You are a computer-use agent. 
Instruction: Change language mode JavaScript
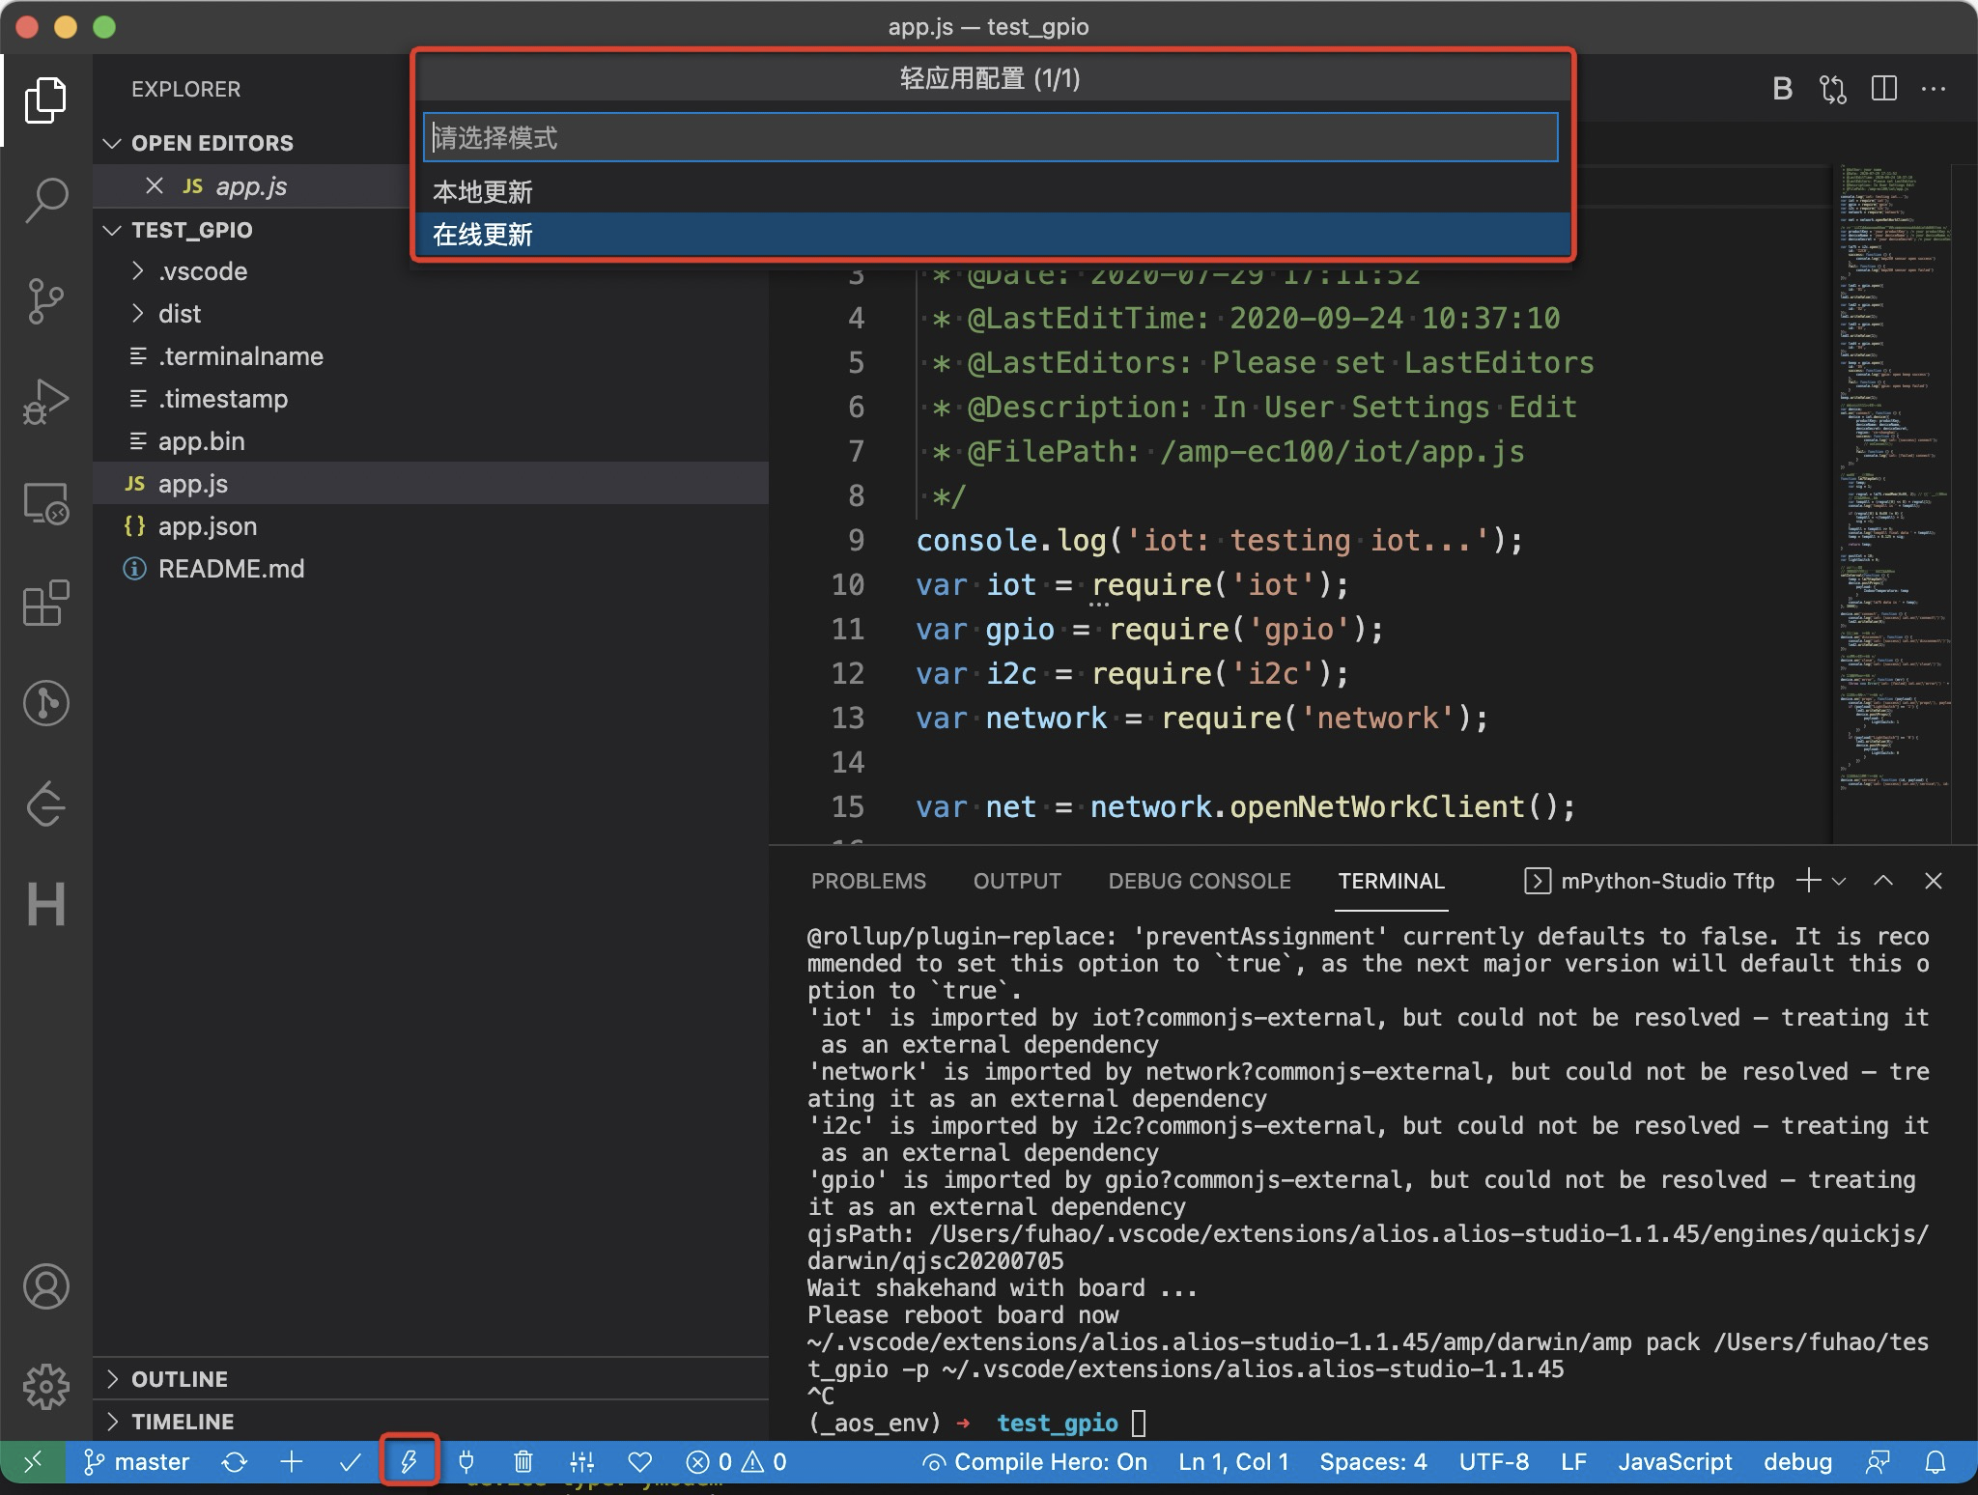[1676, 1462]
